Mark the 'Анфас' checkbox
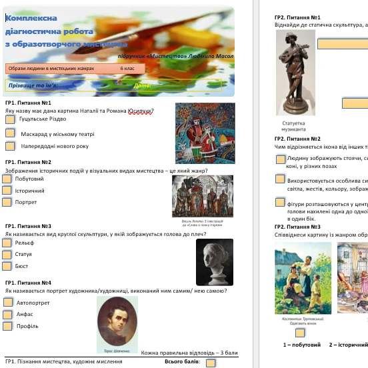This screenshot has width=368, height=368. pos(7,315)
